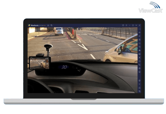
Task: Click the eco mode circular sidebar icon
Action: 140,72
